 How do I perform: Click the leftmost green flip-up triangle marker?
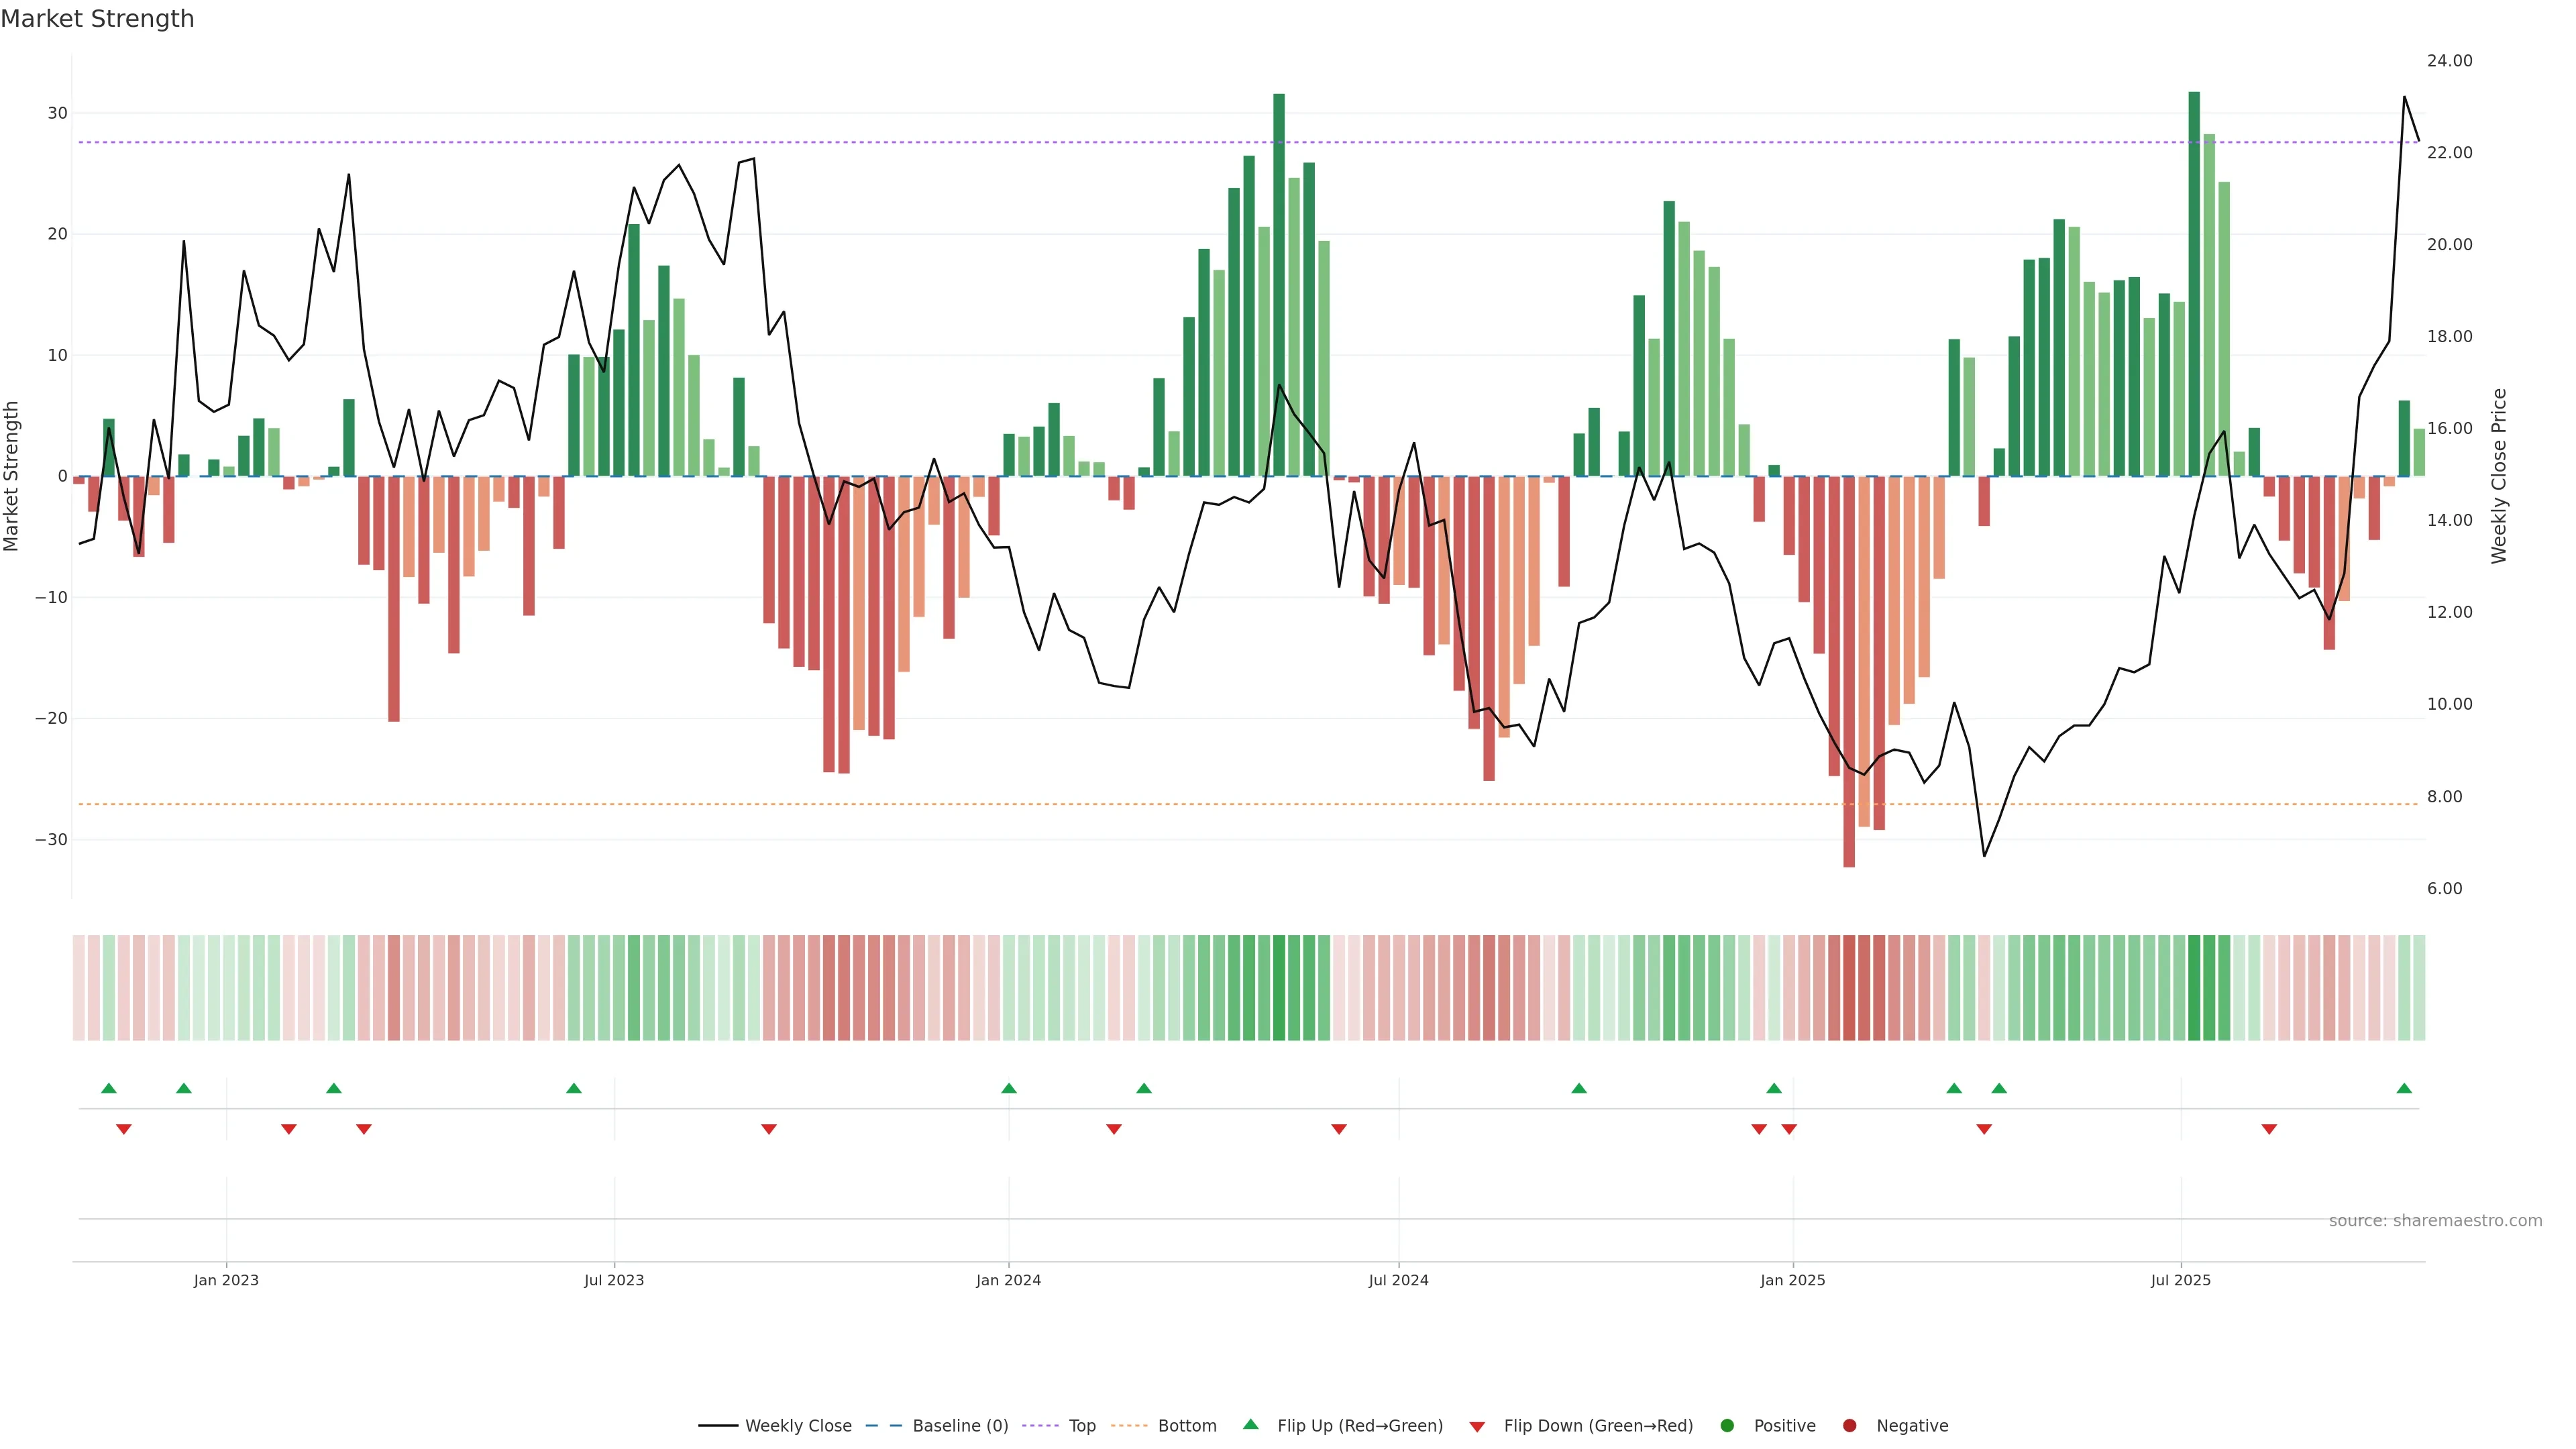109,1088
